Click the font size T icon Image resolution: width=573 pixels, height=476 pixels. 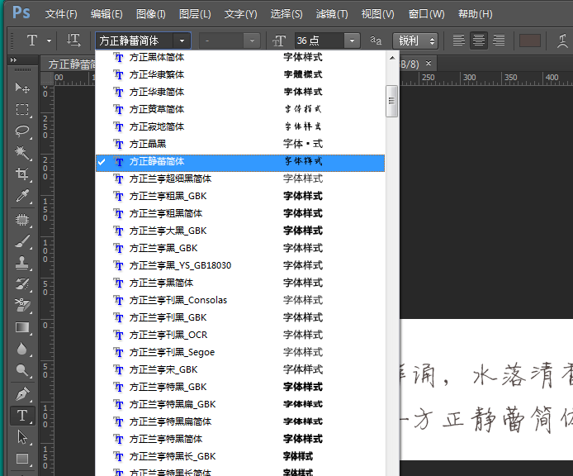coord(279,40)
